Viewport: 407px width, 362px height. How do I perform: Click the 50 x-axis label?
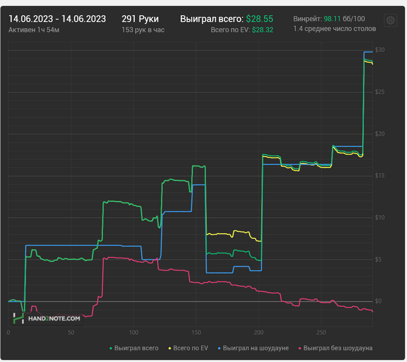pyautogui.click(x=71, y=333)
